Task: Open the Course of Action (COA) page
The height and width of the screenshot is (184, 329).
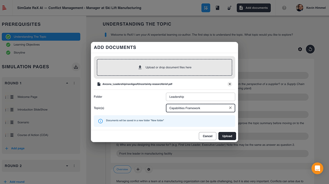Action: 33,135
